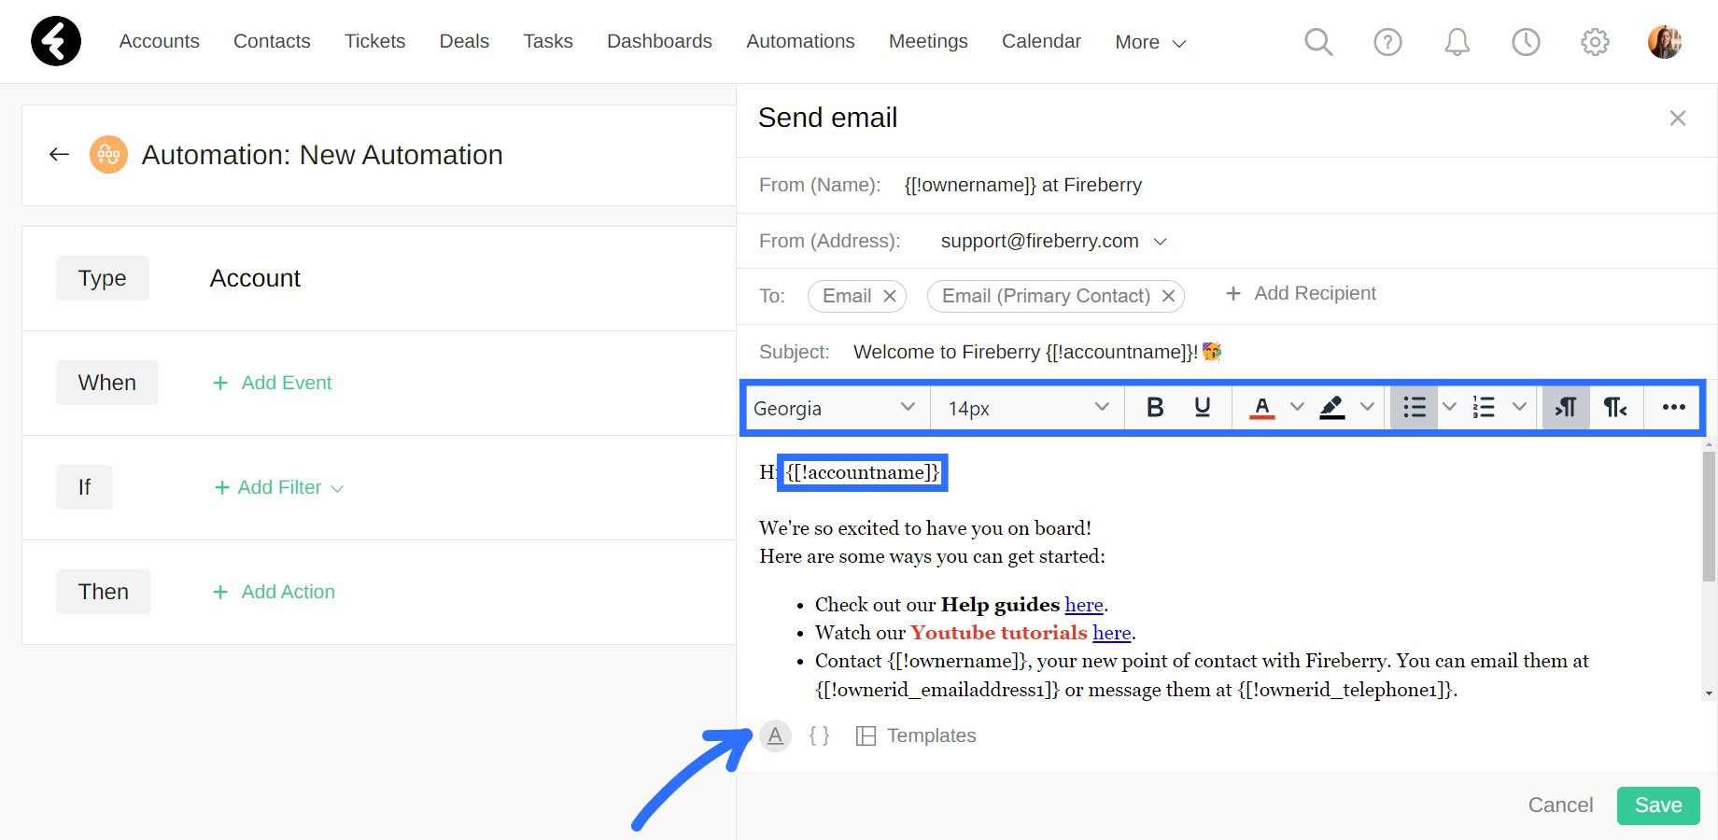Image resolution: width=1718 pixels, height=840 pixels.
Task: Open the notifications bell icon
Action: pos(1457,42)
